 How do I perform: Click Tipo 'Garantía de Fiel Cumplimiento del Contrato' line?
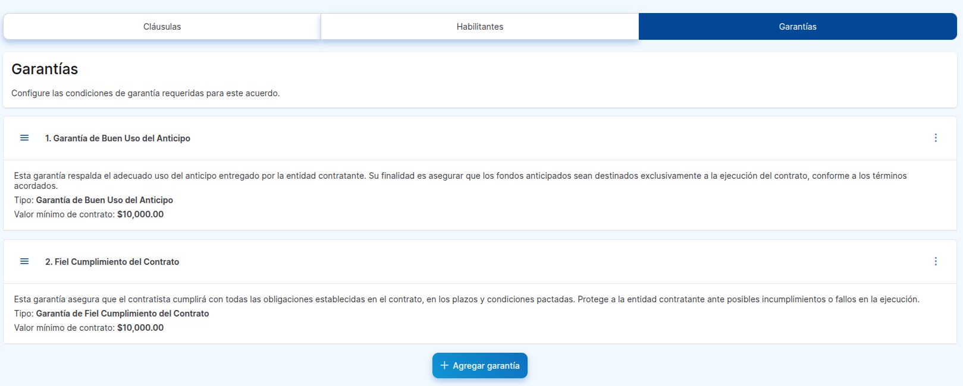tap(111, 314)
